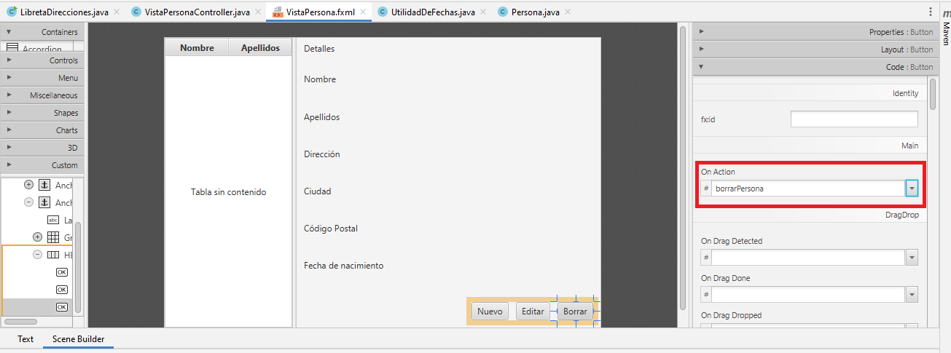Click the Tabla sin contenido placeholder text
Image resolution: width=951 pixels, height=353 pixels.
[x=229, y=192]
